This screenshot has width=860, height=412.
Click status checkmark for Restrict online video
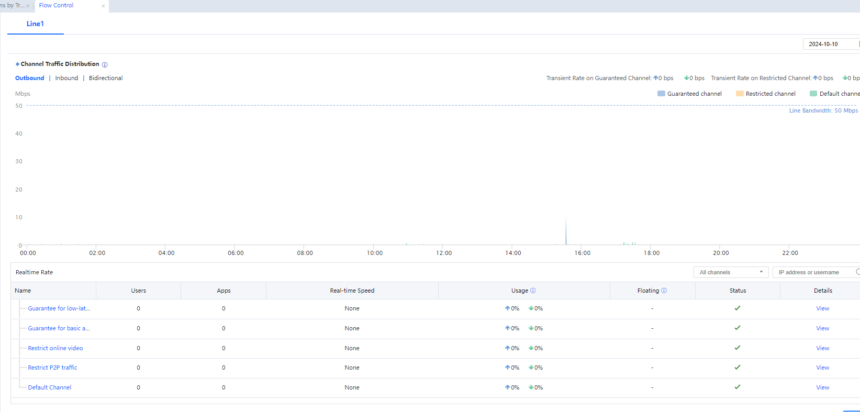(737, 348)
